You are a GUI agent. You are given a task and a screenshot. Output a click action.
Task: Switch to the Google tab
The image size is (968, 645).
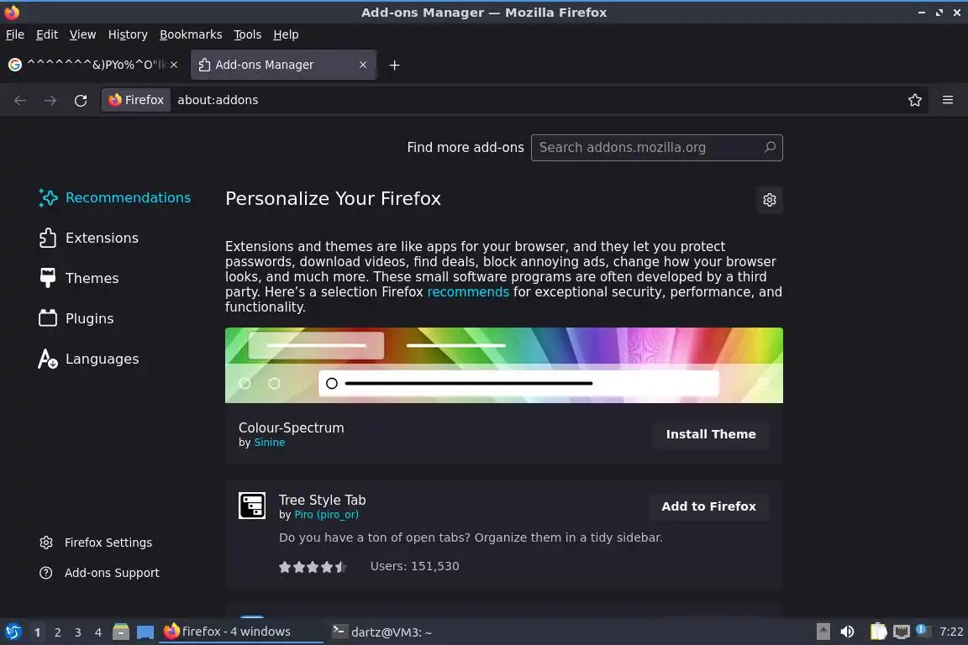[92, 65]
